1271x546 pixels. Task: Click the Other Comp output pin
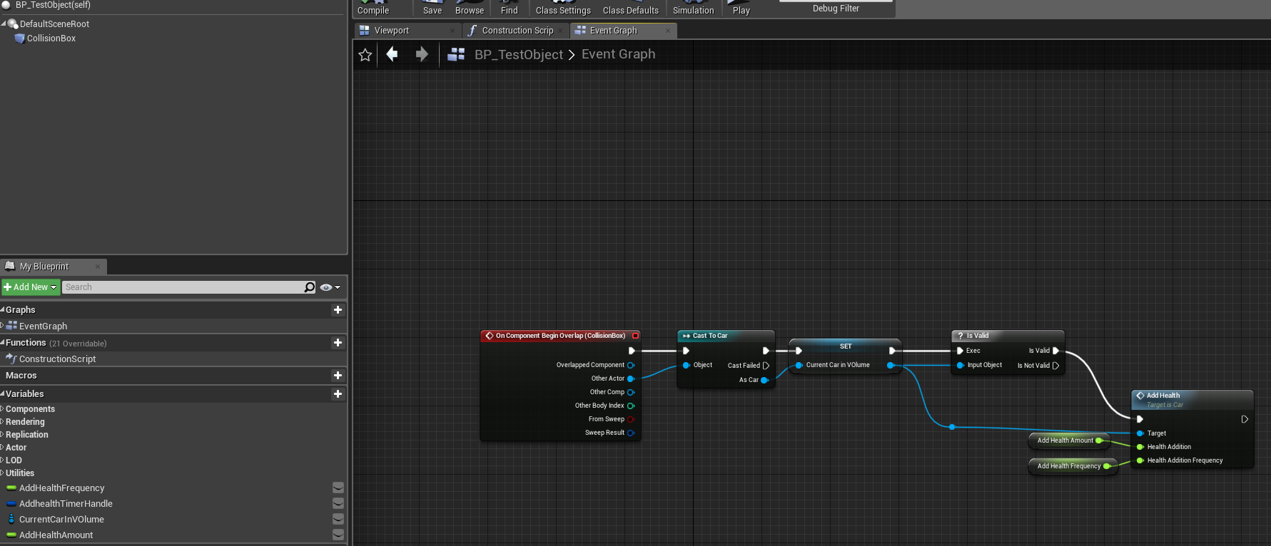(x=631, y=392)
